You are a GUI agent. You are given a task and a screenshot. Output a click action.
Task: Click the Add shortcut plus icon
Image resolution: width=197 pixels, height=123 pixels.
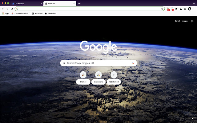[114, 75]
